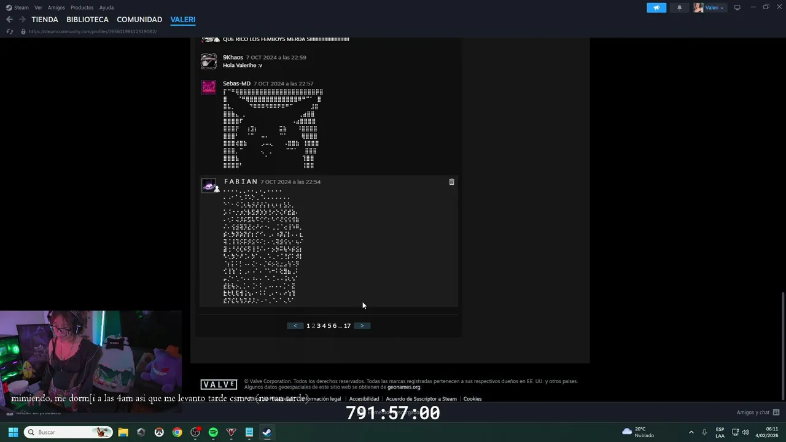786x442 pixels.
Task: Open Sebas-MD commenter avatar
Action: point(209,87)
